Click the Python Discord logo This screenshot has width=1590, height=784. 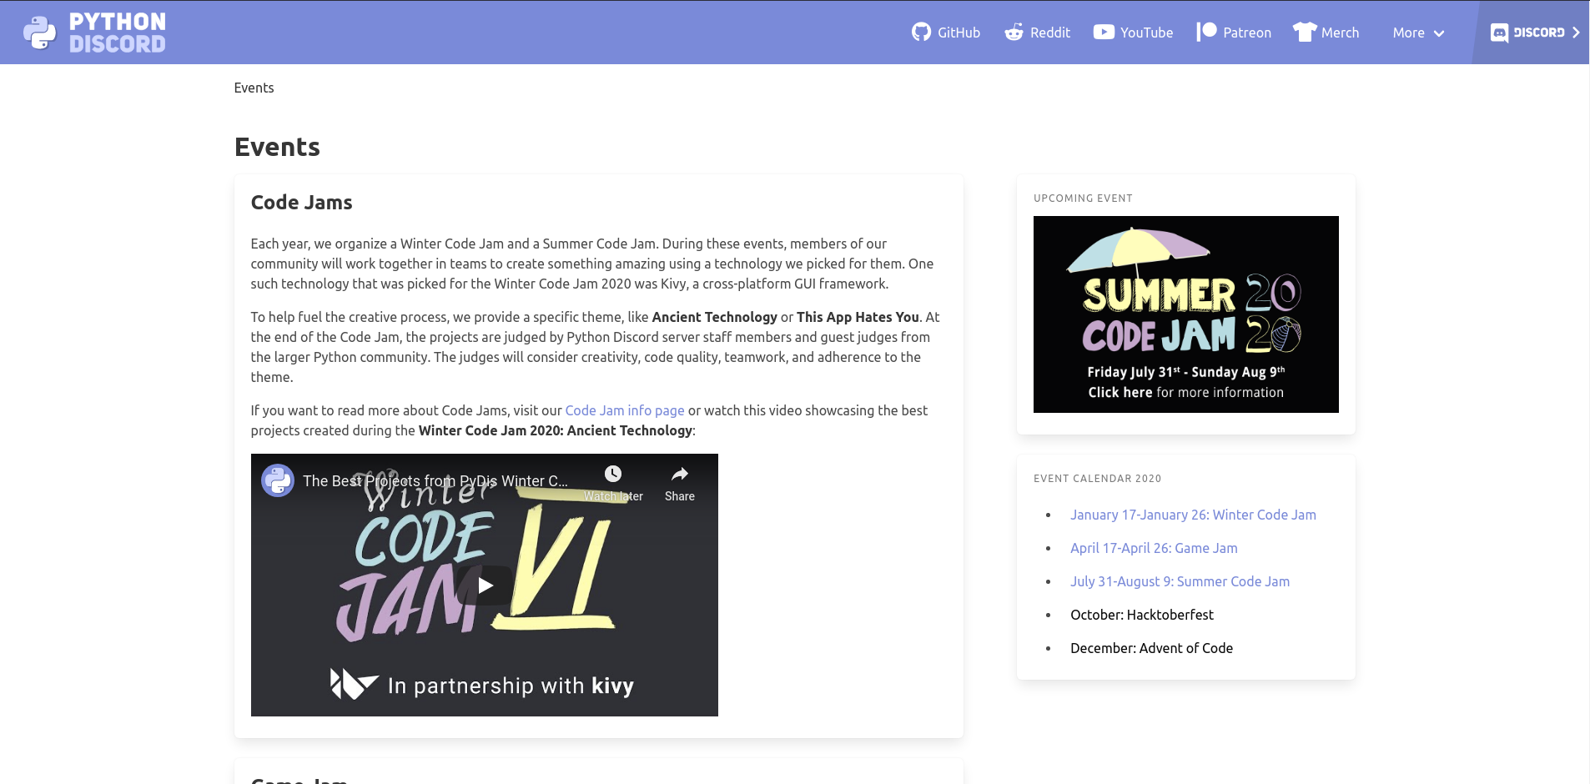[94, 33]
